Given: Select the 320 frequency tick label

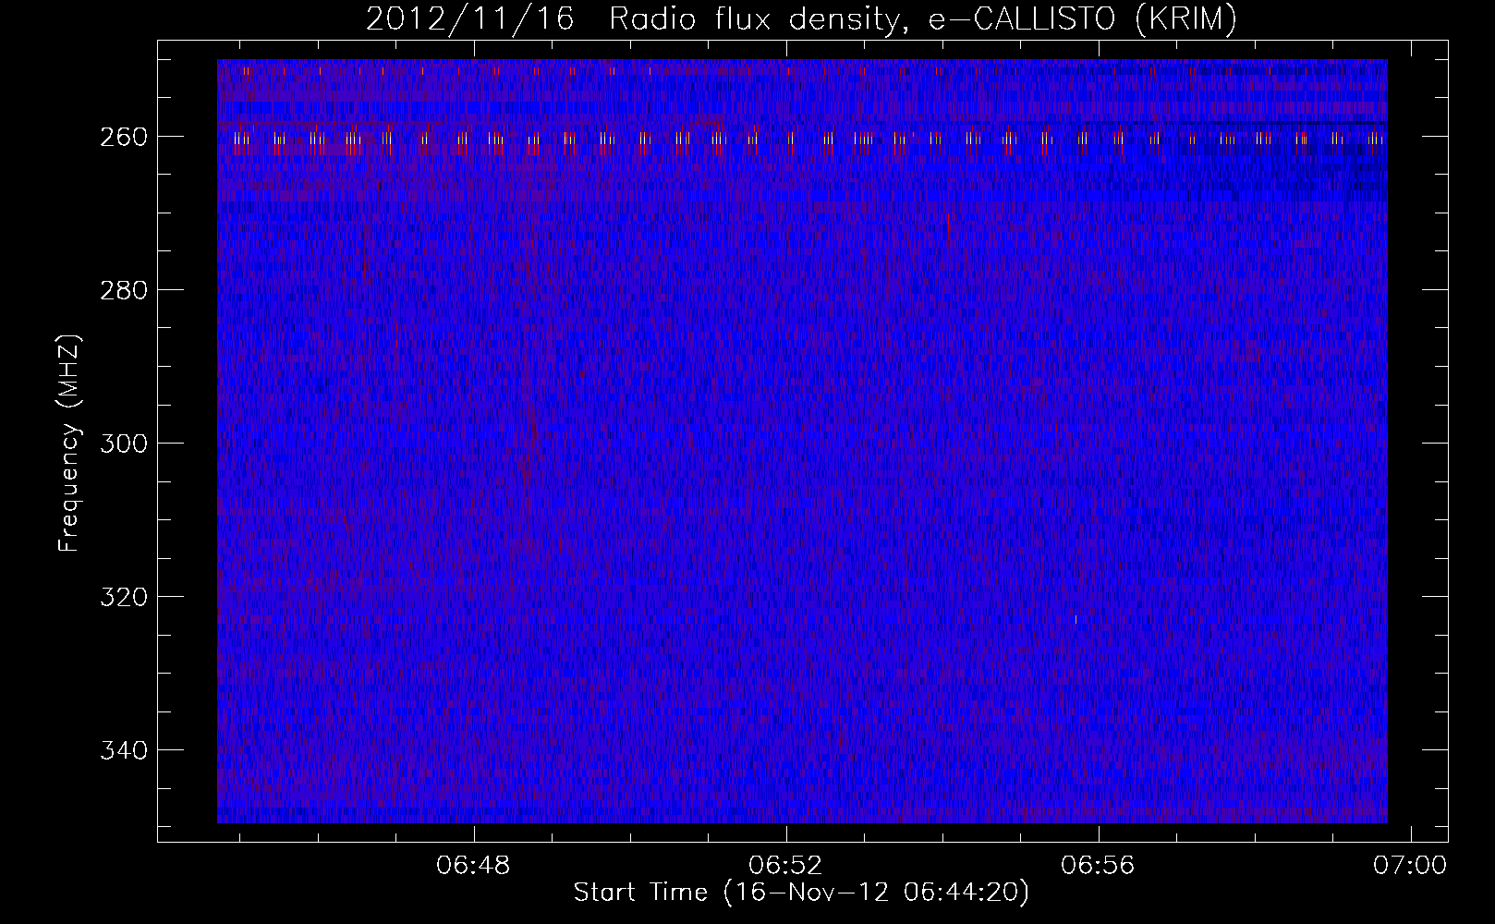Looking at the screenshot, I should pos(123,597).
